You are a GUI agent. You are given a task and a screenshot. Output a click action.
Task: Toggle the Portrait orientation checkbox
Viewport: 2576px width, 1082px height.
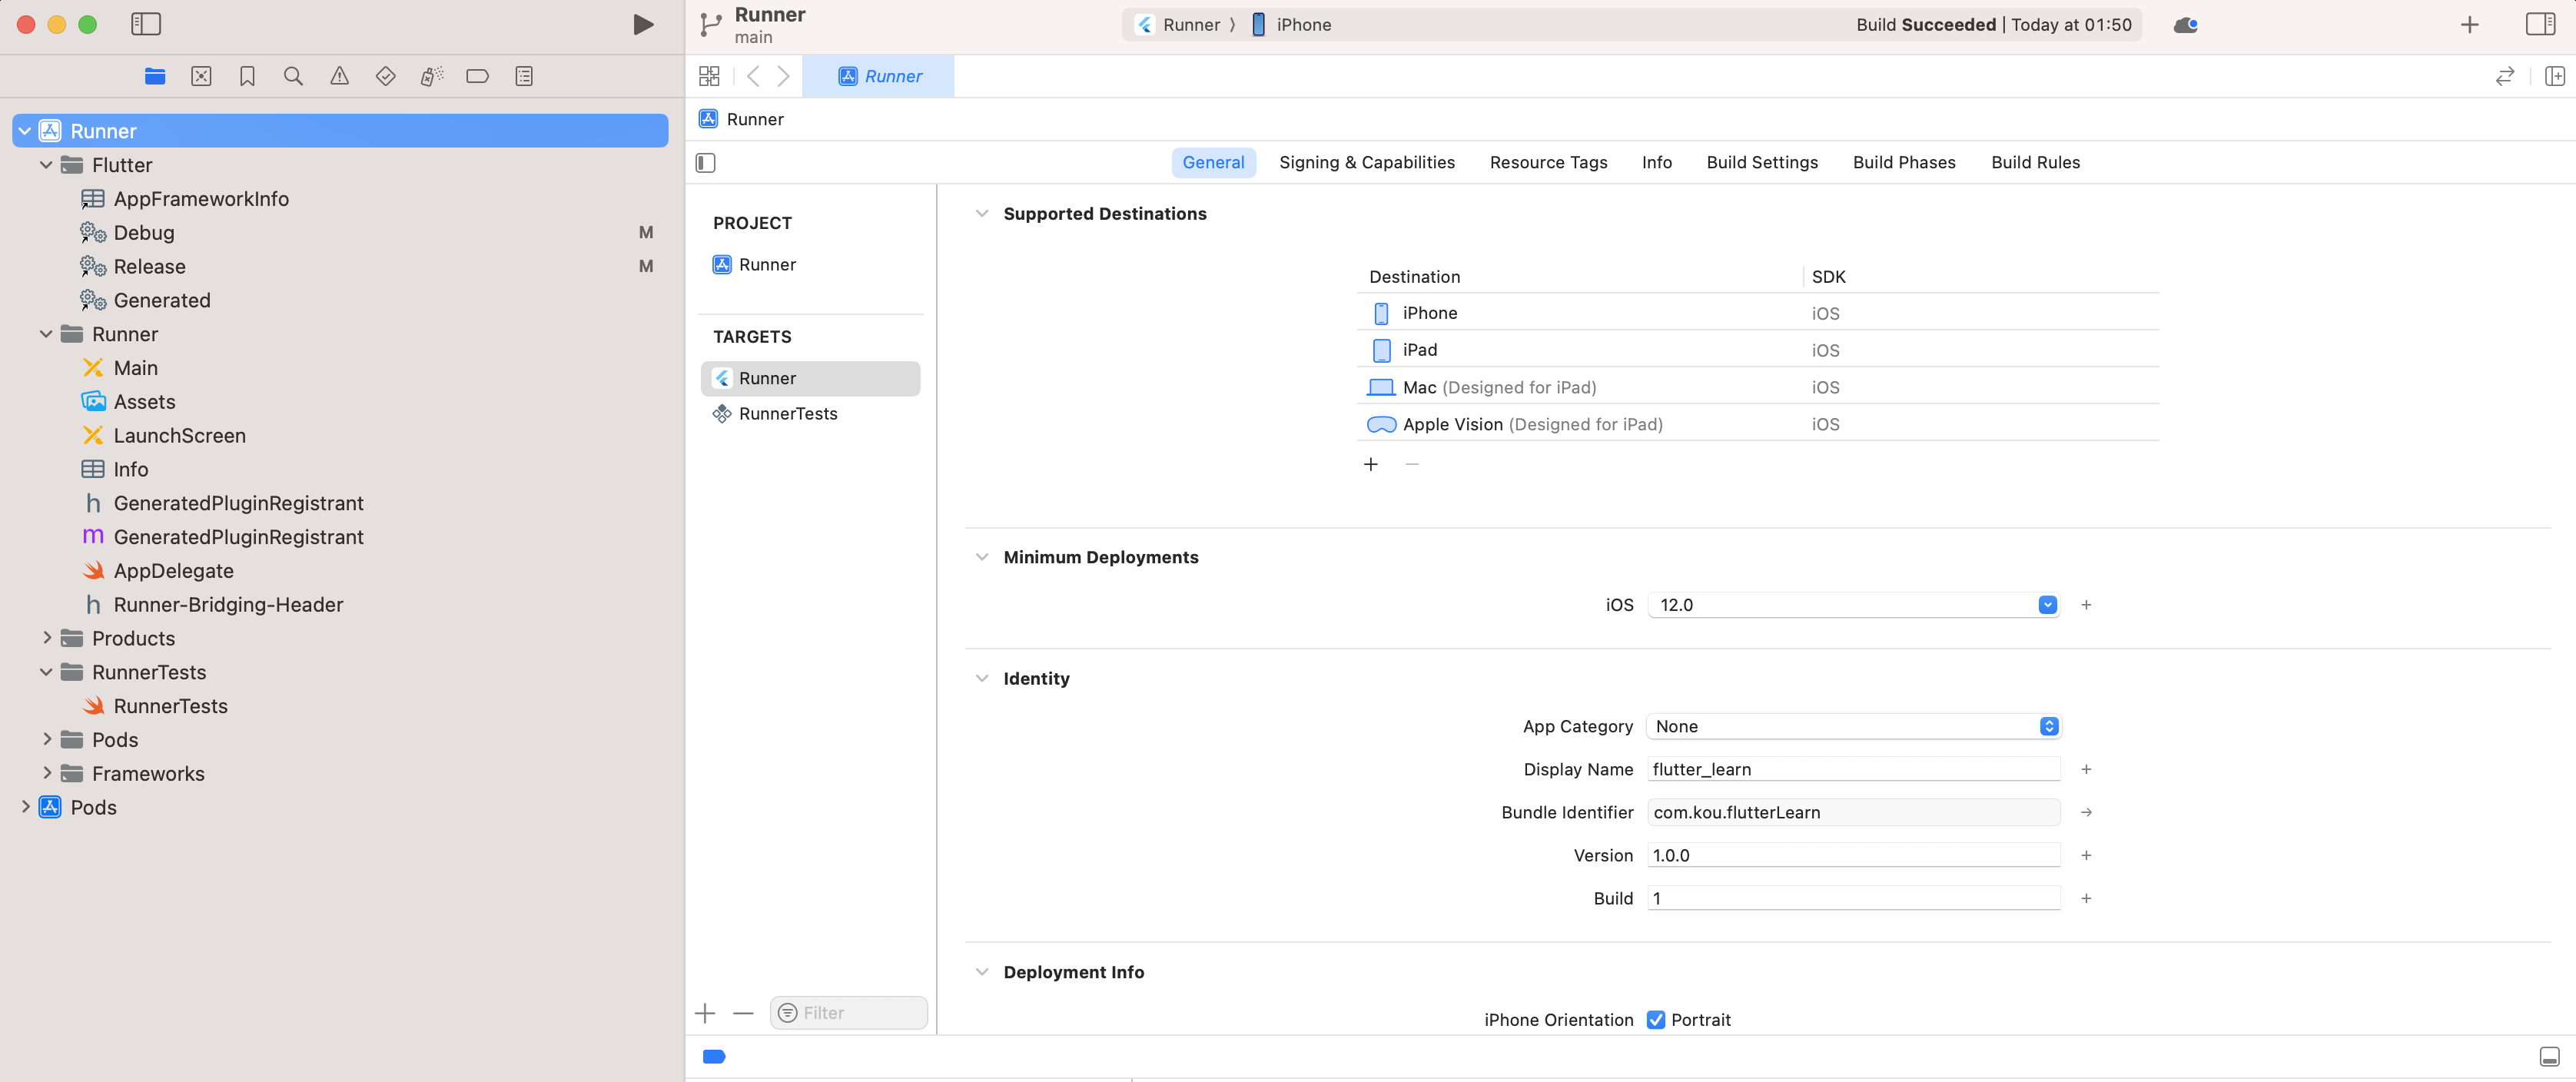pos(1656,1019)
